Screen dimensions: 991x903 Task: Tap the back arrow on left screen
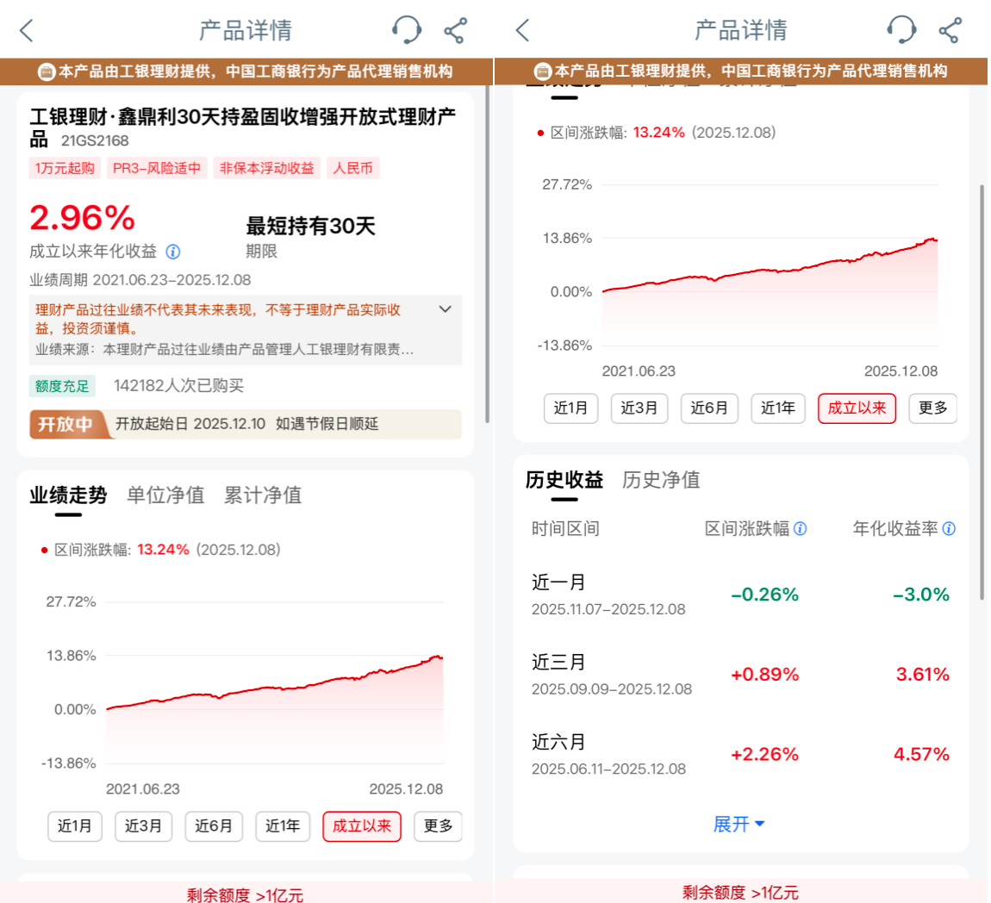click(27, 31)
